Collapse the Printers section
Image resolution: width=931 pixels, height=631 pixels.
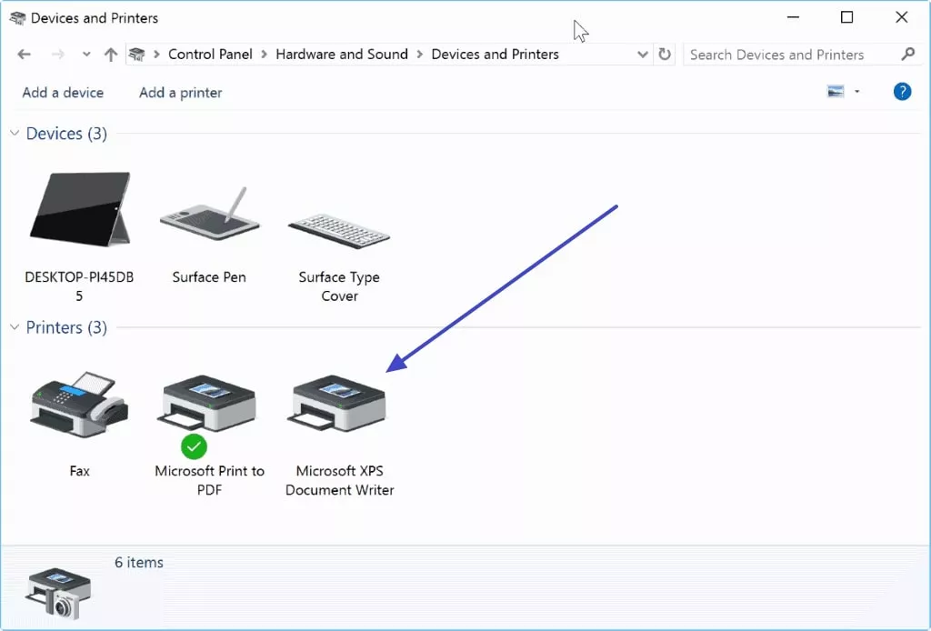(13, 326)
